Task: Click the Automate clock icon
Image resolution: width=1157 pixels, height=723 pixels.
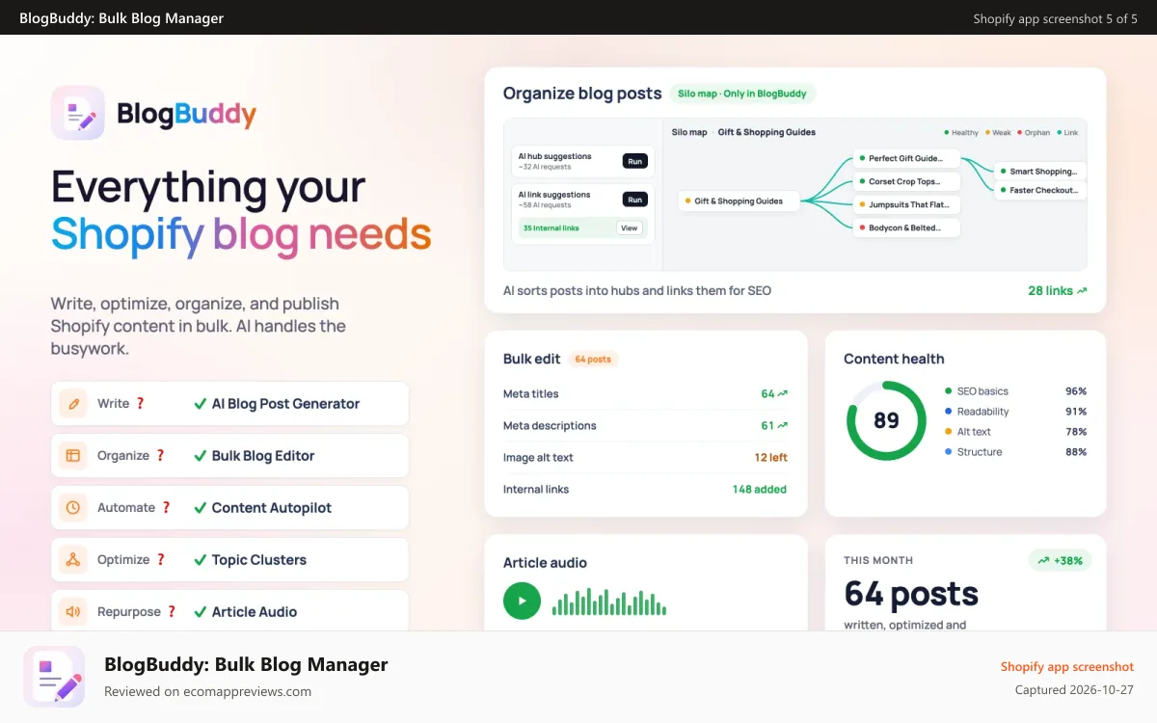Action: tap(72, 508)
